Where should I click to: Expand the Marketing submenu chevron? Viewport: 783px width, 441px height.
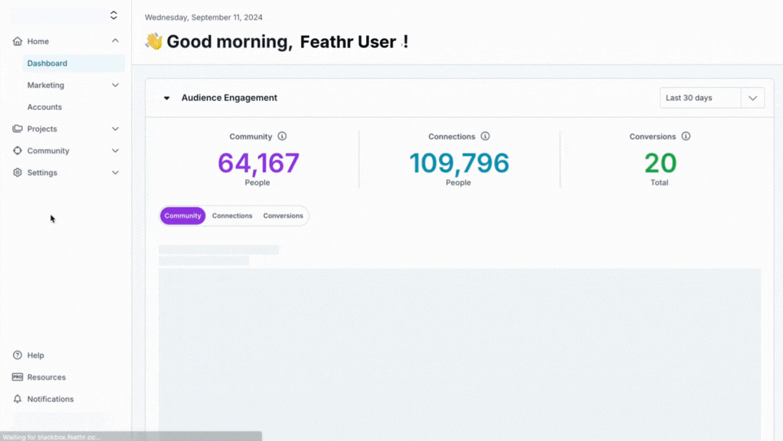click(x=115, y=86)
